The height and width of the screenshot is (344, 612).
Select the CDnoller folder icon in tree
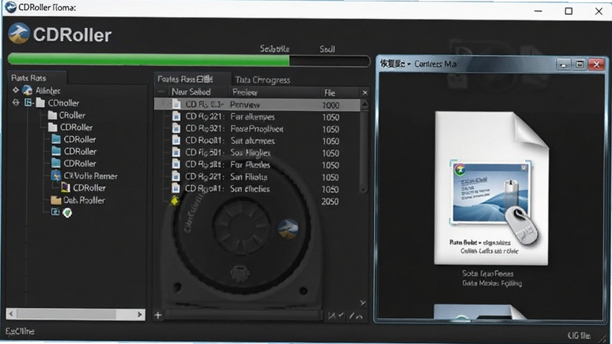coord(41,103)
